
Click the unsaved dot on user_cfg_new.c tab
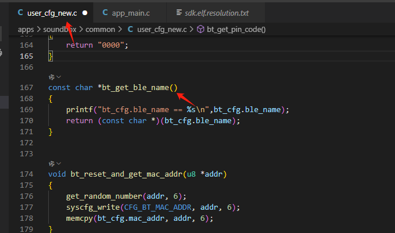(x=85, y=13)
